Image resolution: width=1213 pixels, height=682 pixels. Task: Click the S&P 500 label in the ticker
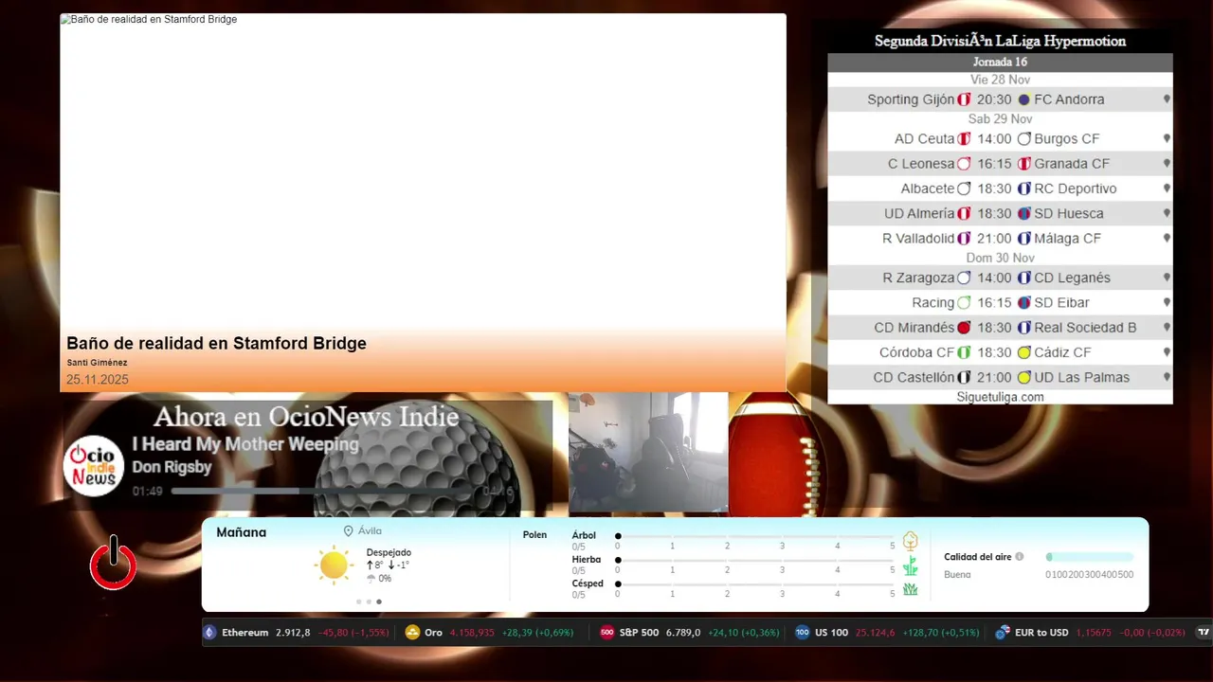639,633
